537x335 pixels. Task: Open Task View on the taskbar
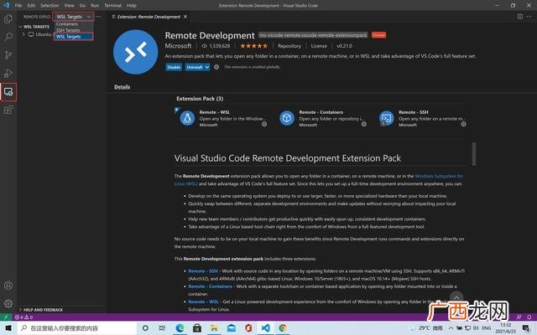click(162, 328)
